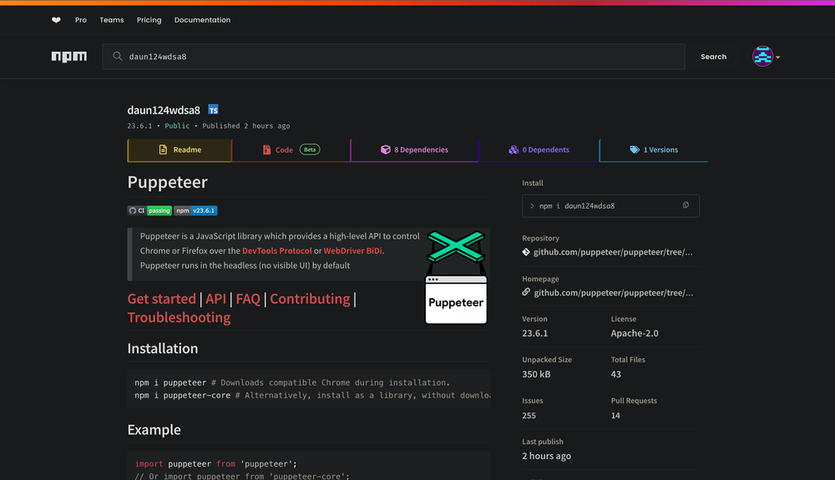The image size is (835, 480).
Task: Open the Get started link
Action: tap(161, 299)
